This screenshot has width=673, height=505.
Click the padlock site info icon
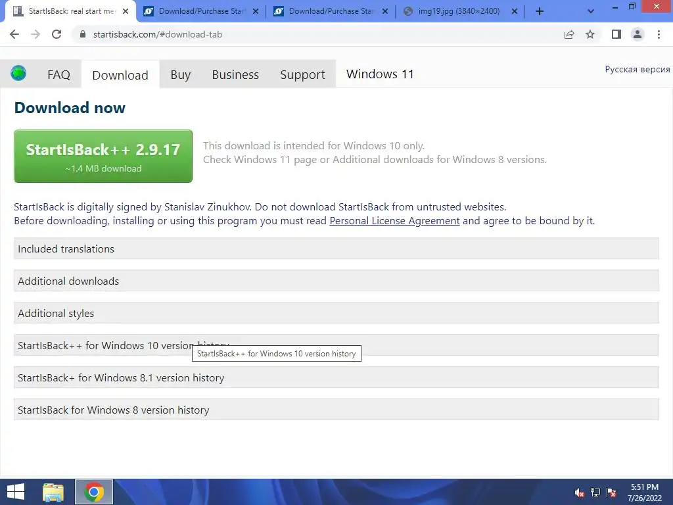point(83,34)
